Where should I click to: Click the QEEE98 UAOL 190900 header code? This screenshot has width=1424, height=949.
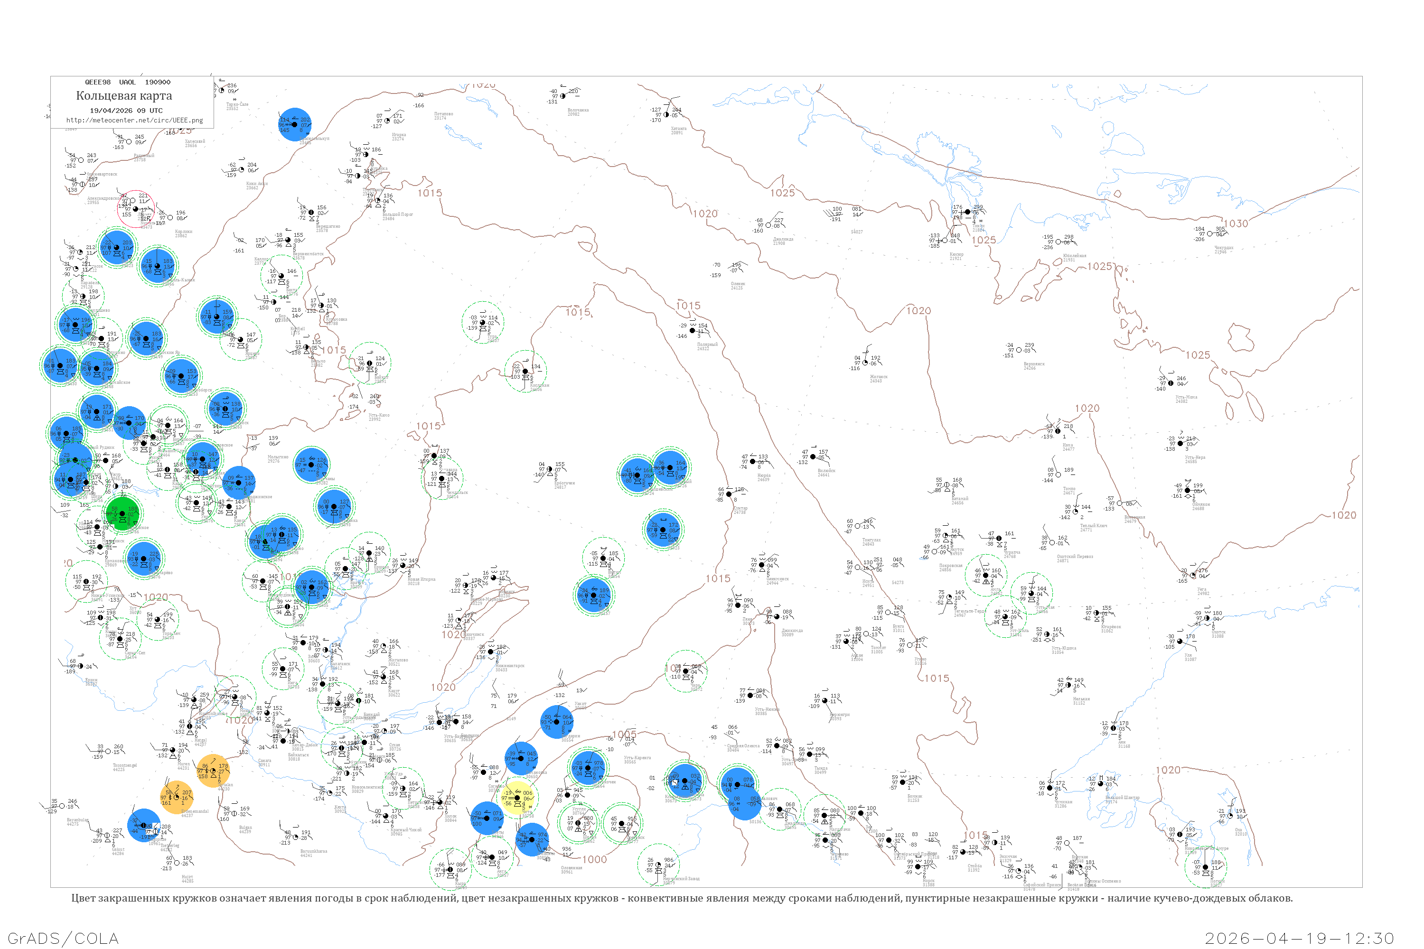127,82
